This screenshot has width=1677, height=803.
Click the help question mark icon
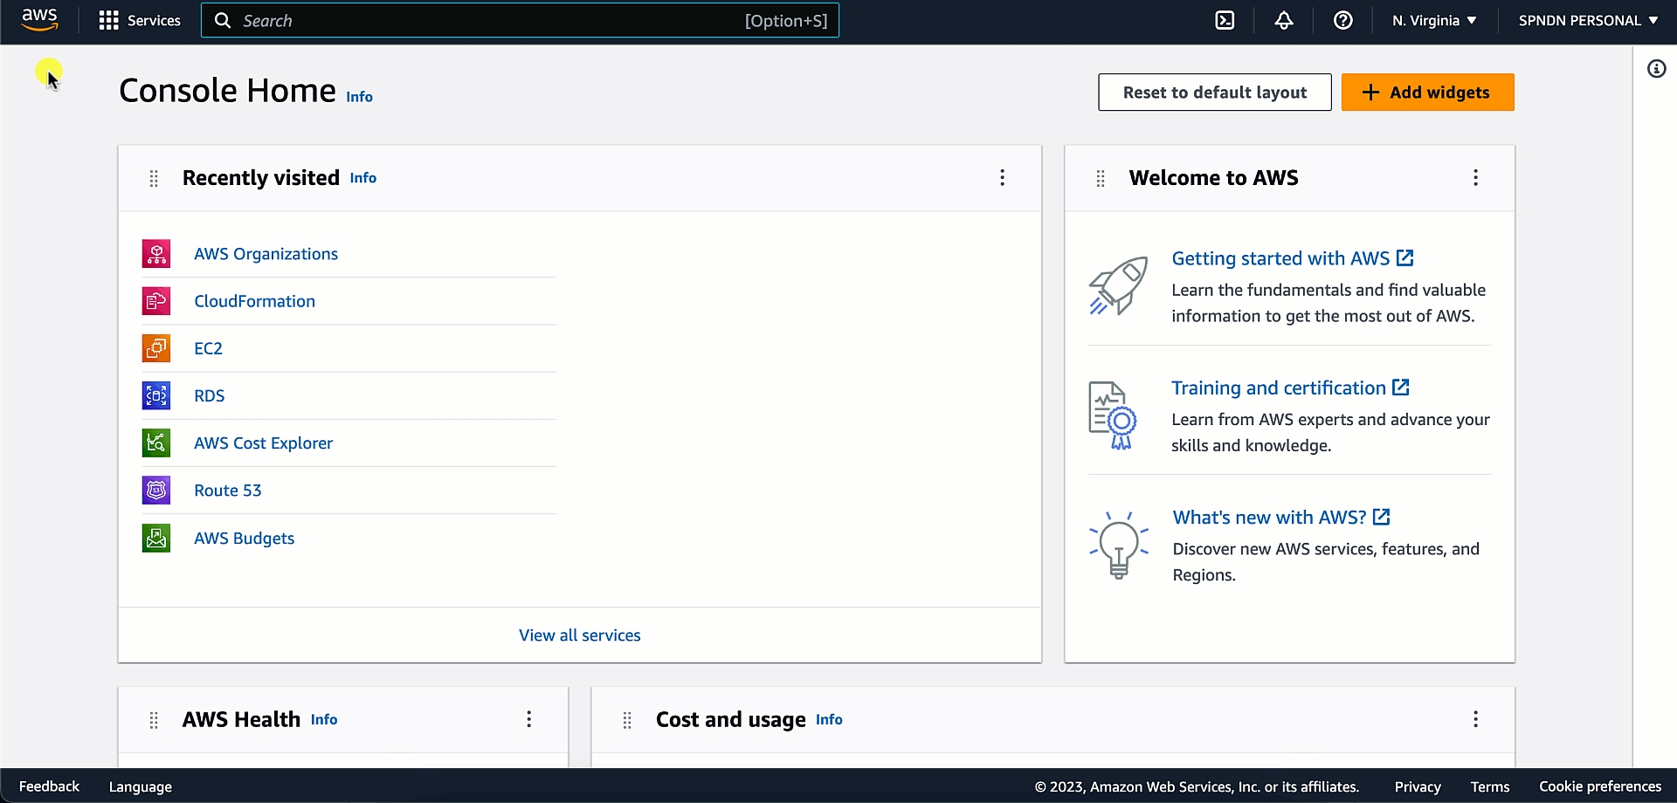coord(1342,20)
